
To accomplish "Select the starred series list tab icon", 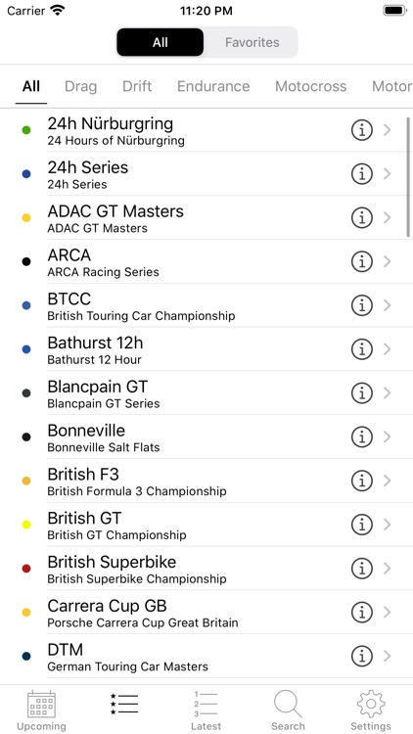I will pos(124,704).
